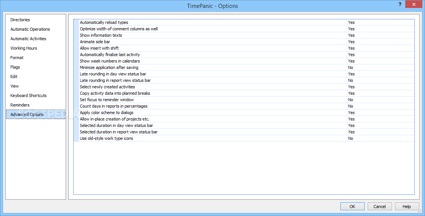
Task: Select Advanced Options in sidebar
Action: pos(36,114)
